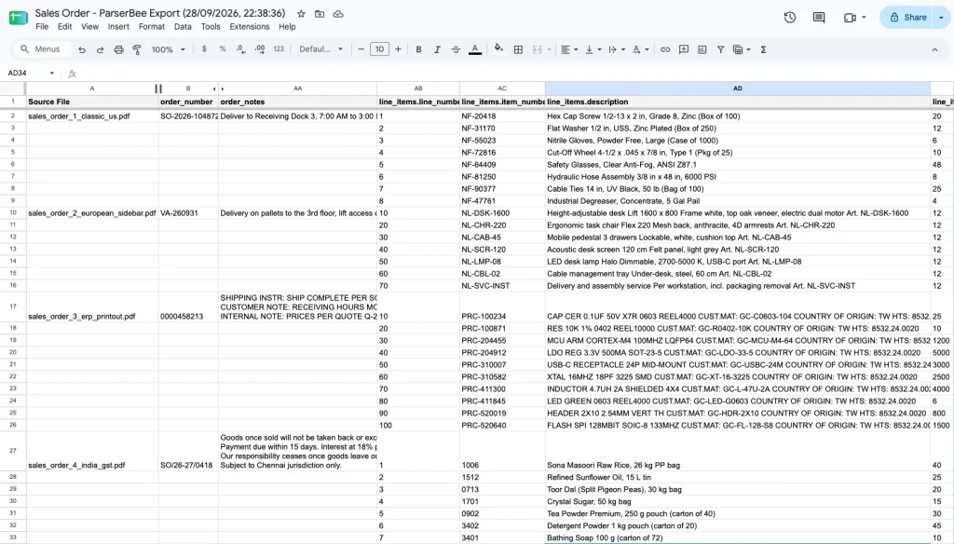Screen dimensions: 954x544
Task: Open the Data menu
Action: click(183, 27)
